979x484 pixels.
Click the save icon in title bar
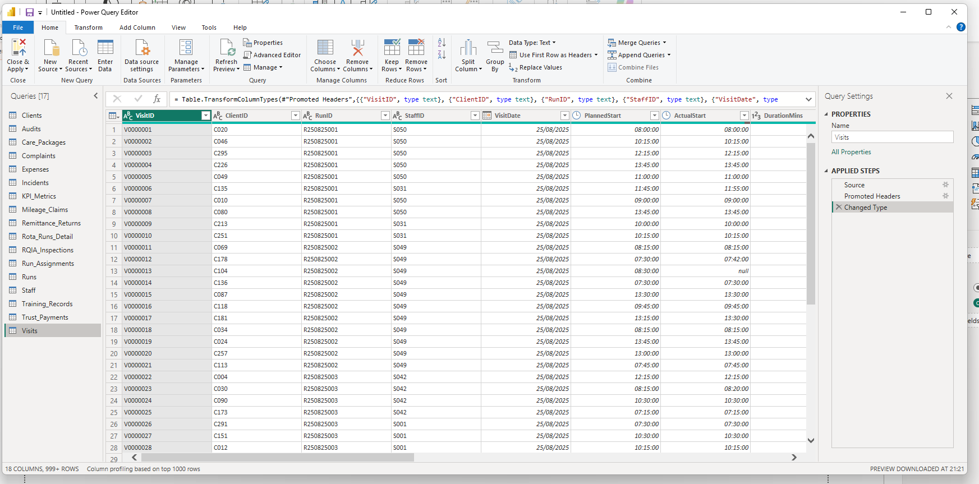[x=30, y=12]
